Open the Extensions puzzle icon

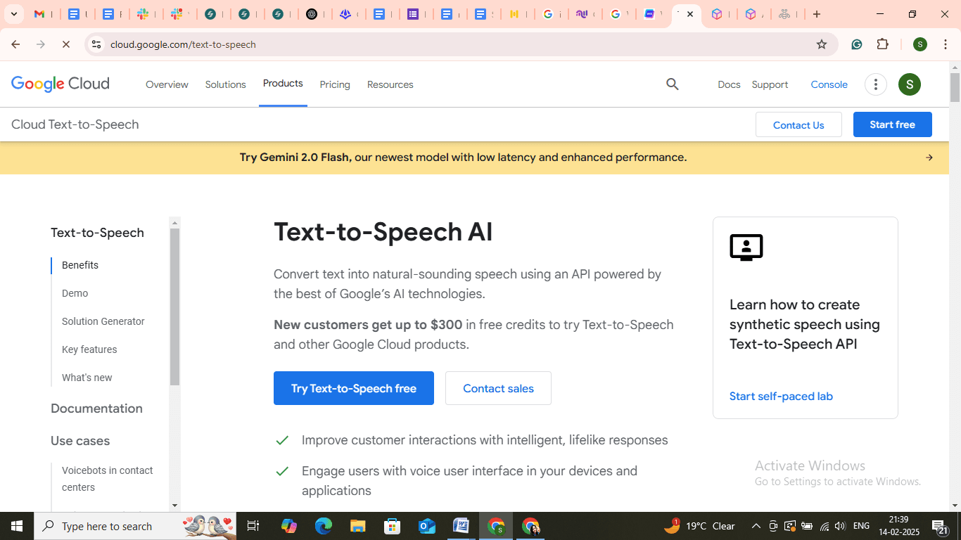coord(883,44)
